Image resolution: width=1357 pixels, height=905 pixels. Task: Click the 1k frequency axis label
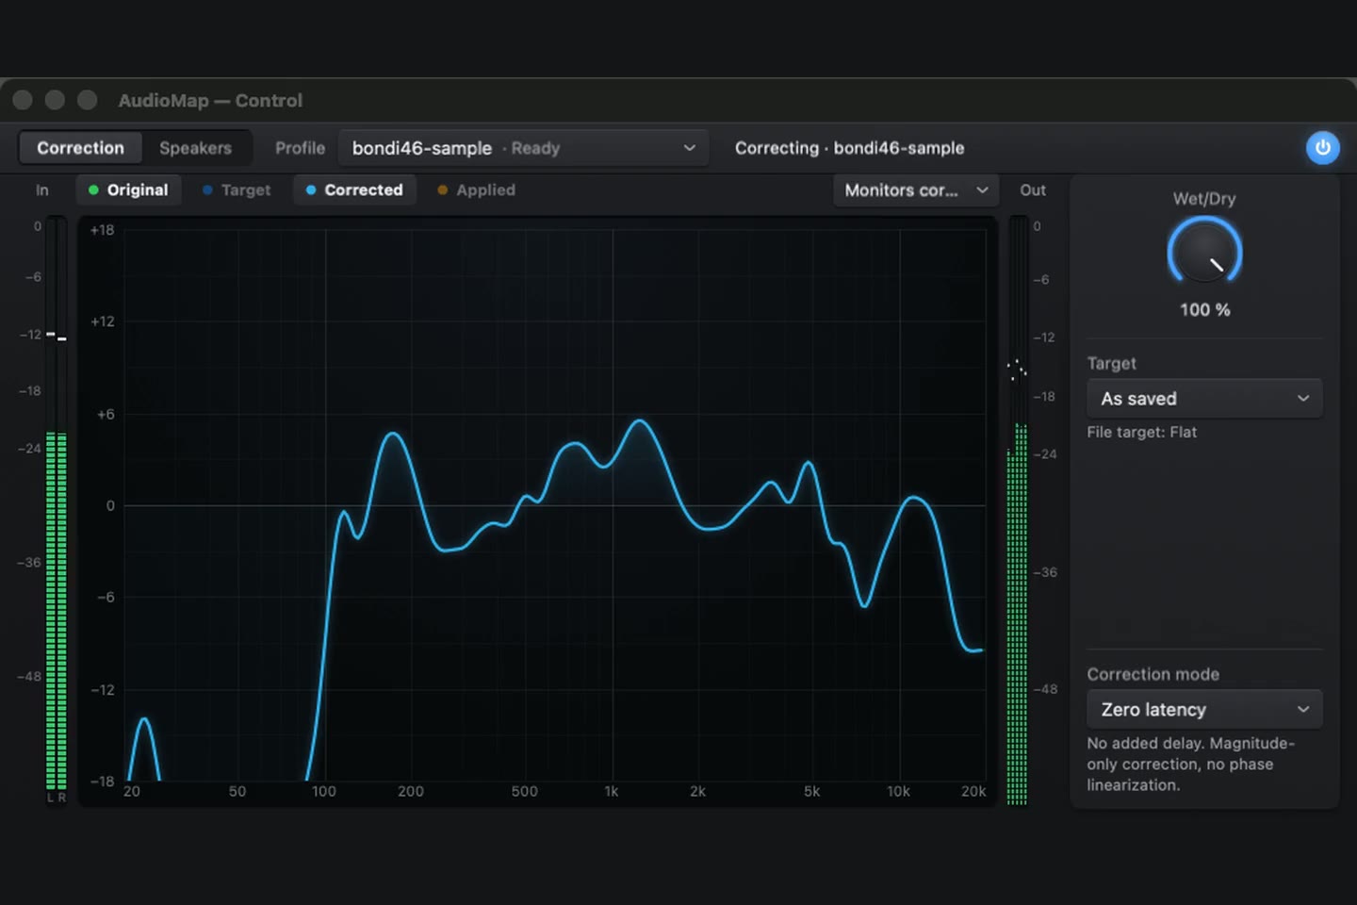click(612, 792)
